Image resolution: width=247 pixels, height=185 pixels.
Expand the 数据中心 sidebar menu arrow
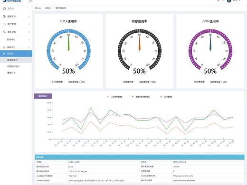pos(29,39)
